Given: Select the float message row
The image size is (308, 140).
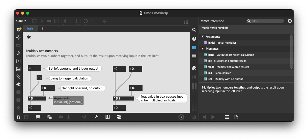Looking at the screenshot, I should [245, 67].
